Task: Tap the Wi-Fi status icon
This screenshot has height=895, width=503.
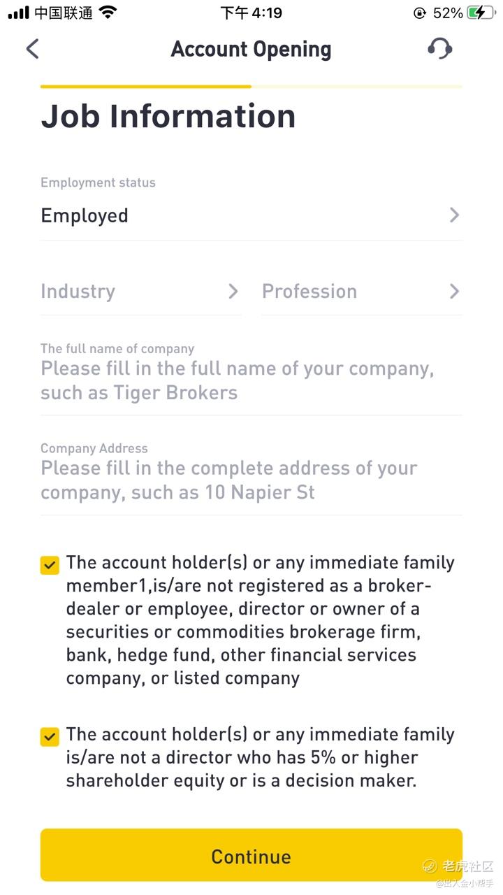Action: [x=108, y=13]
